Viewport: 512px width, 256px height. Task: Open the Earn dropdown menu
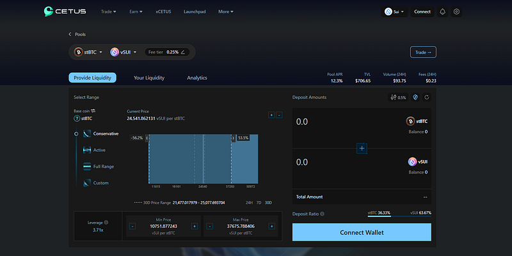point(136,11)
